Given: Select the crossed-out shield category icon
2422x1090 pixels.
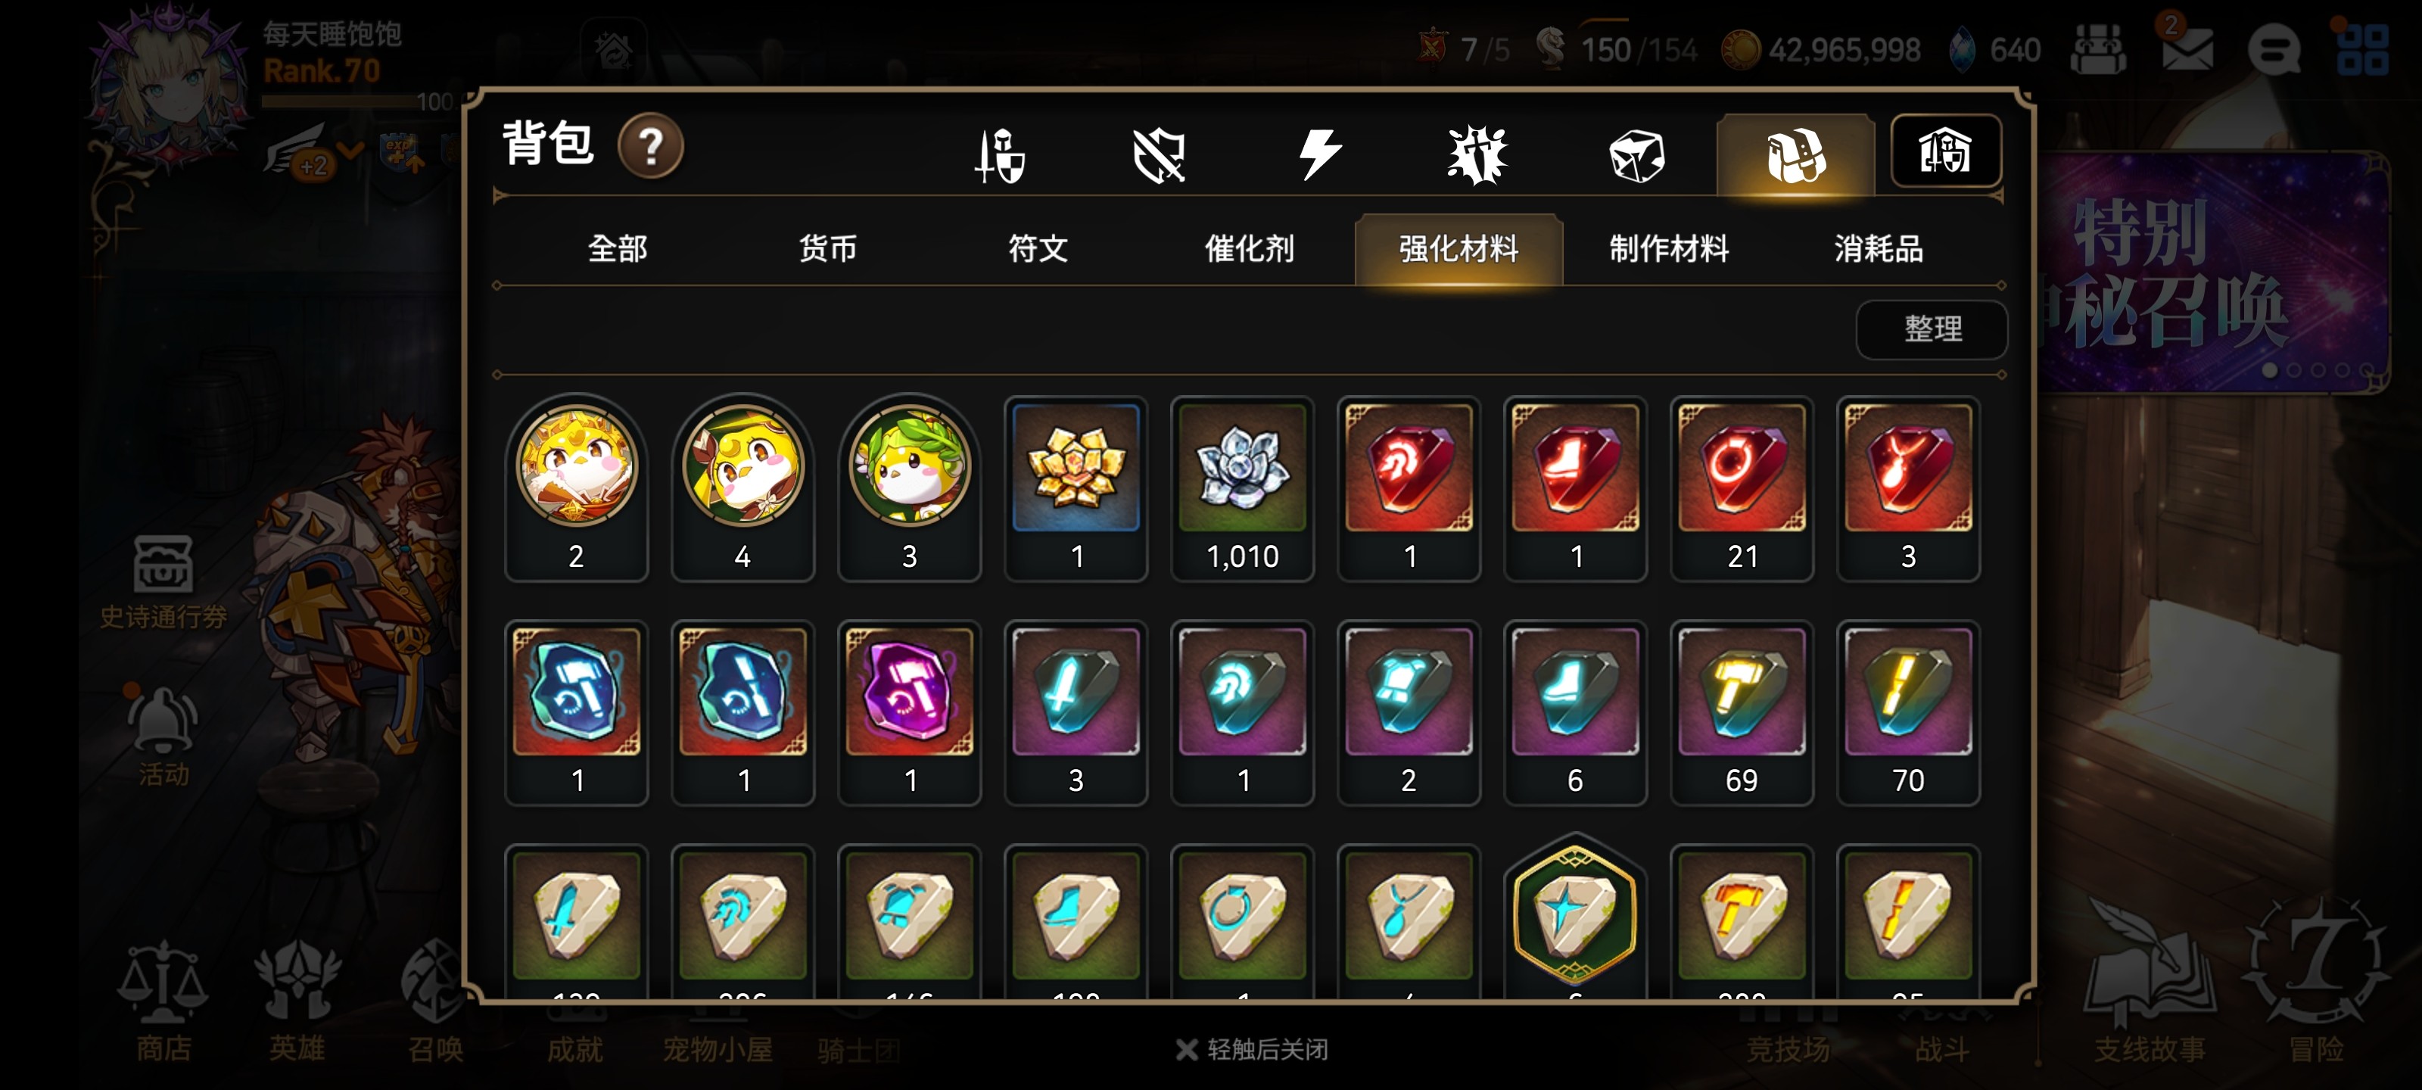Looking at the screenshot, I should 1158,155.
